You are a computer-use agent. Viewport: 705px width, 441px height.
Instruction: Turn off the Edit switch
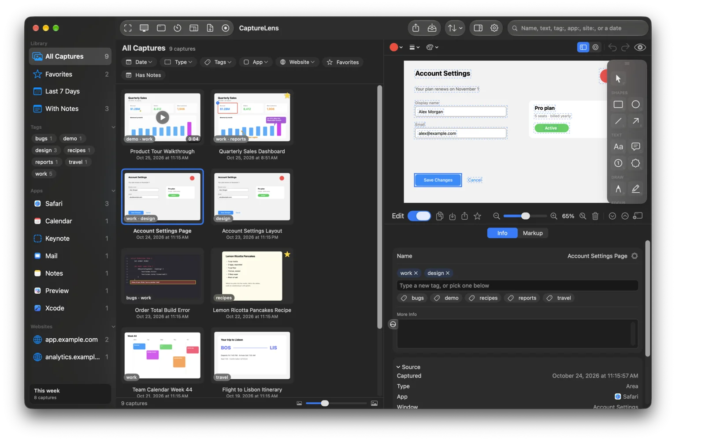click(x=419, y=216)
